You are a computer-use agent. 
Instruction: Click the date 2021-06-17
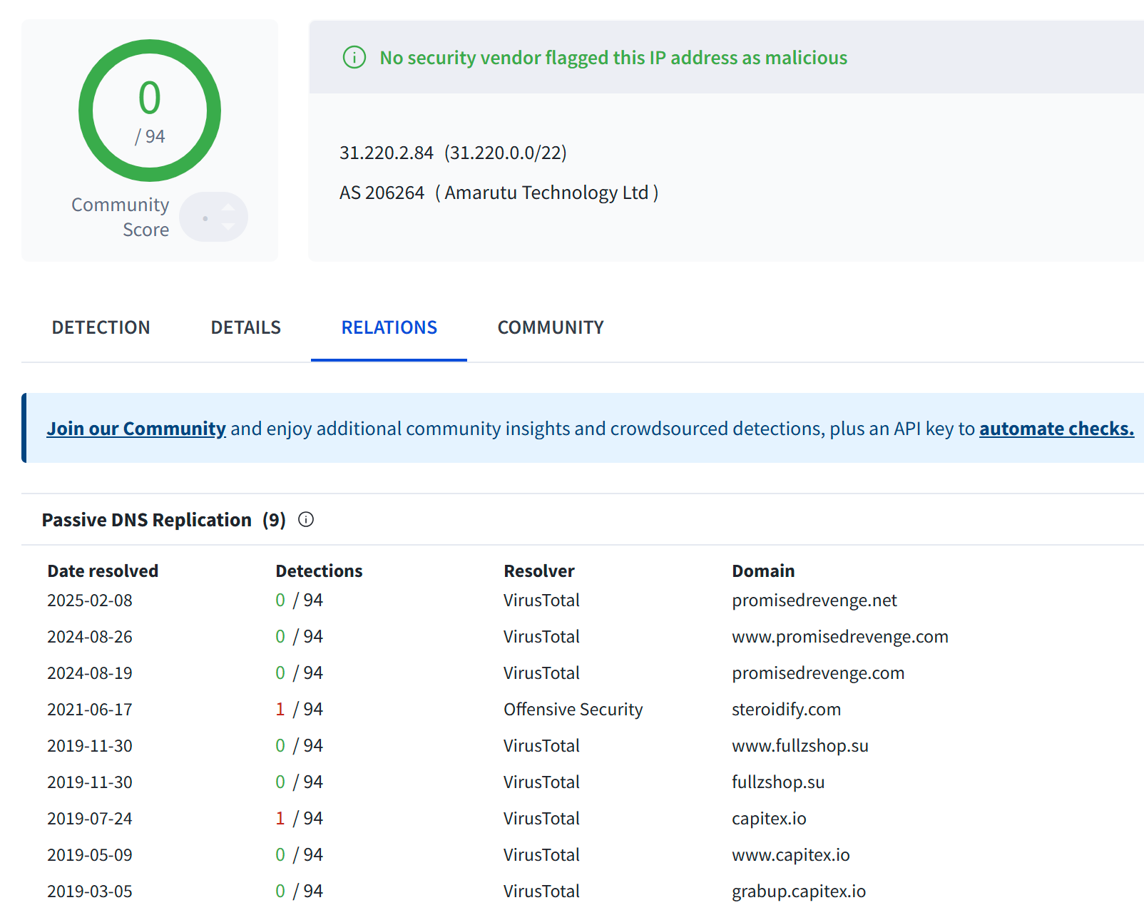click(90, 709)
